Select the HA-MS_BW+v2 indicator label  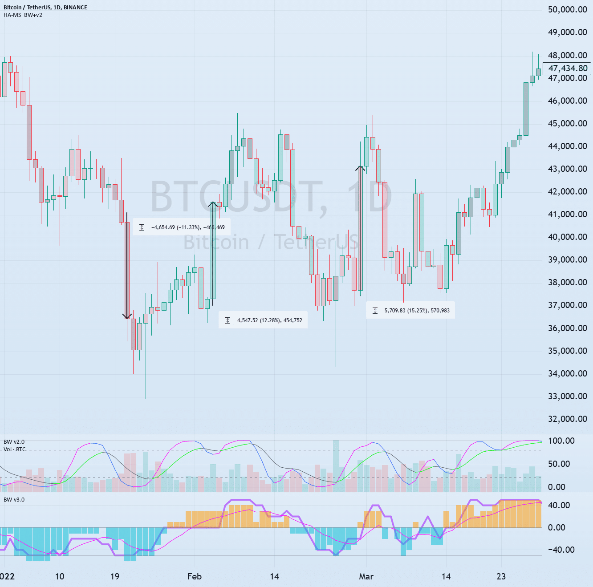pyautogui.click(x=23, y=15)
